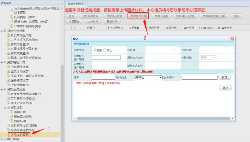
Task: Click 新增 to add a property owner
Action: 225,77
